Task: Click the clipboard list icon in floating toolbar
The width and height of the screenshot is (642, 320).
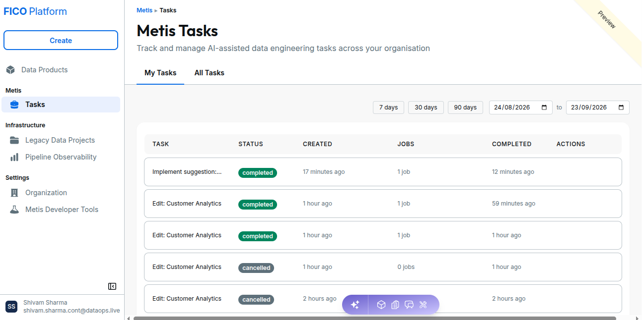Action: [395, 305]
